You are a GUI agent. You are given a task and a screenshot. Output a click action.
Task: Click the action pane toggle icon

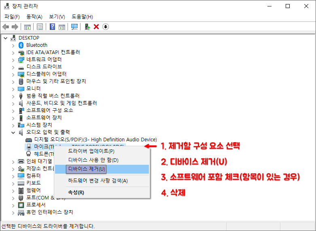point(62,27)
